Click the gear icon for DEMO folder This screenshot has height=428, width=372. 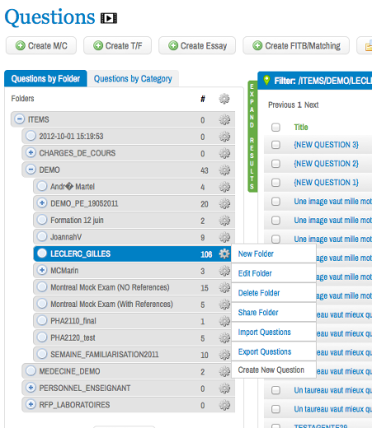(x=224, y=170)
